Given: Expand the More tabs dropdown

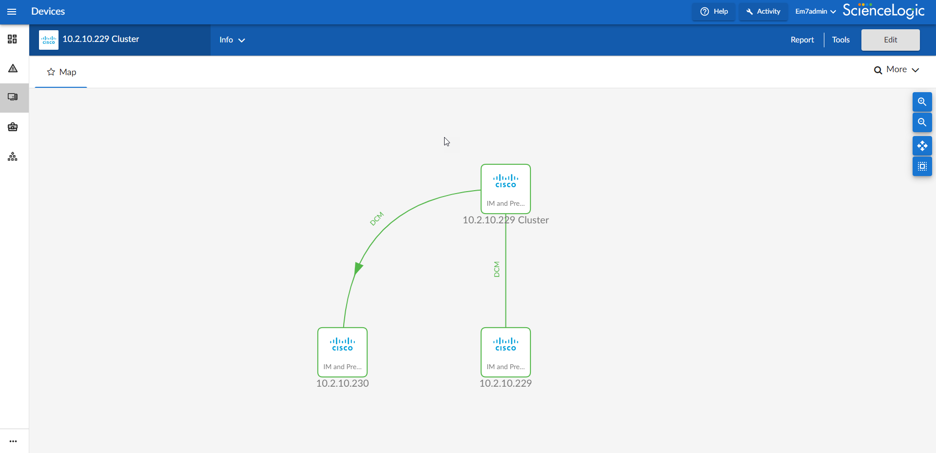Looking at the screenshot, I should click(897, 70).
